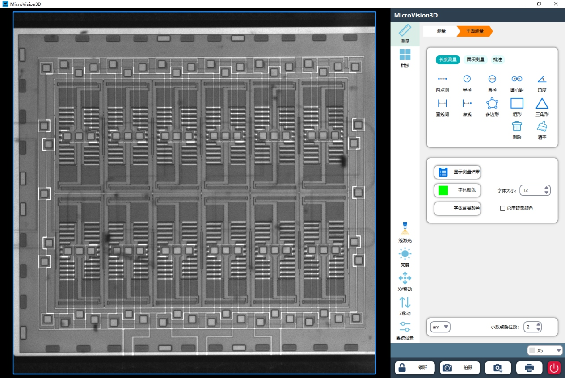
Task: Select the 角度 angle measurement tool
Action: [x=542, y=83]
